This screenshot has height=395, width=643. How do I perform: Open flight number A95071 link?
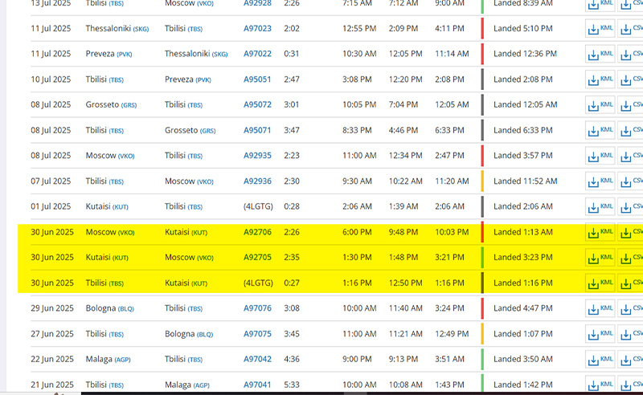click(257, 130)
